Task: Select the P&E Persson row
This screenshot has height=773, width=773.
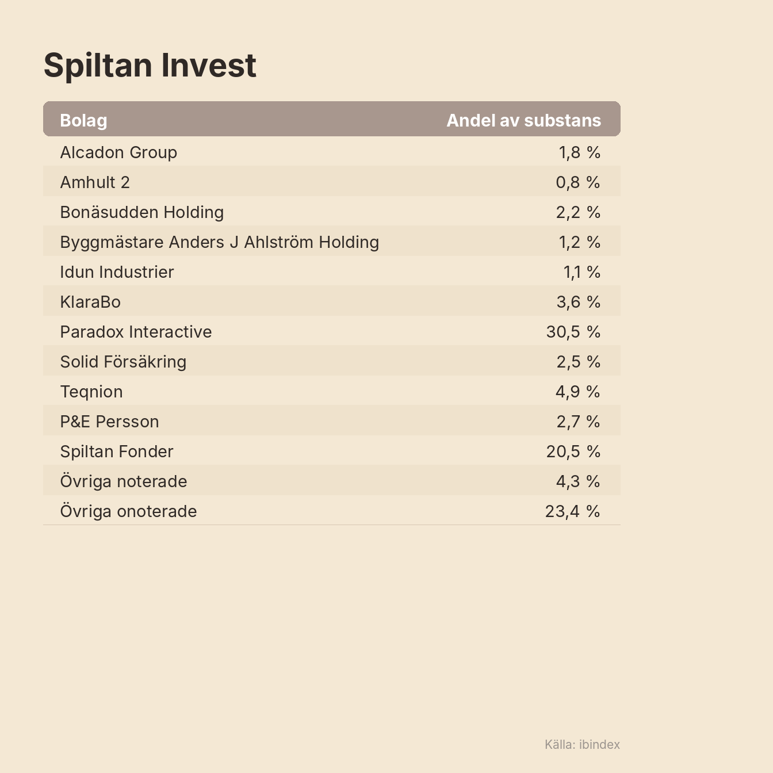Action: [332, 422]
